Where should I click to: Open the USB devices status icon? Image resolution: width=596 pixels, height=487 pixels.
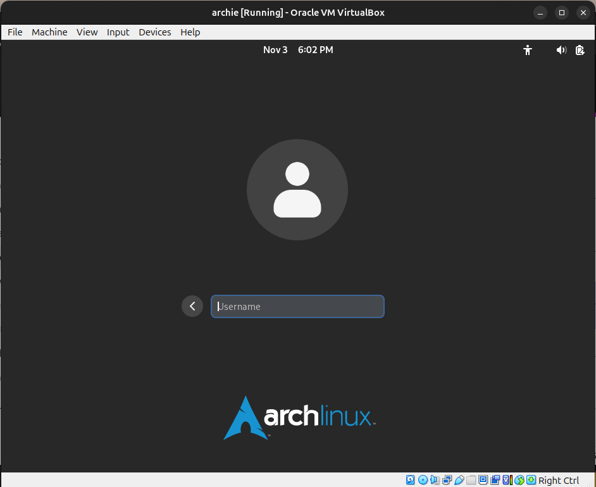pos(459,480)
